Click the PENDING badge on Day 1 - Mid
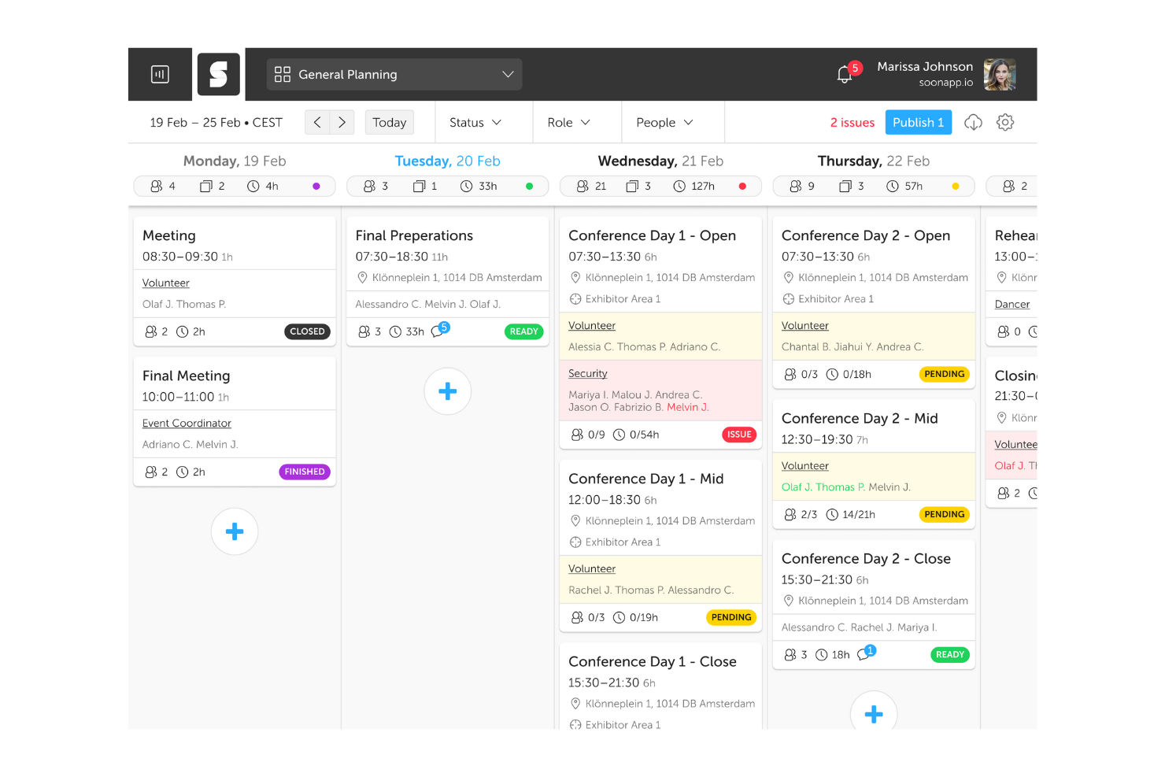 731,617
